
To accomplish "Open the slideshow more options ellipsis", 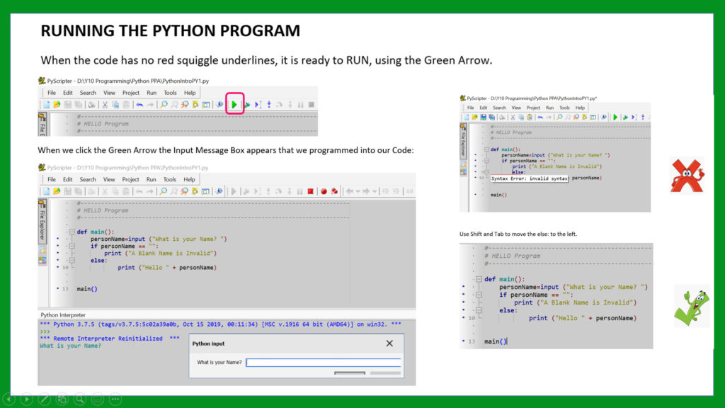I will 115,399.
